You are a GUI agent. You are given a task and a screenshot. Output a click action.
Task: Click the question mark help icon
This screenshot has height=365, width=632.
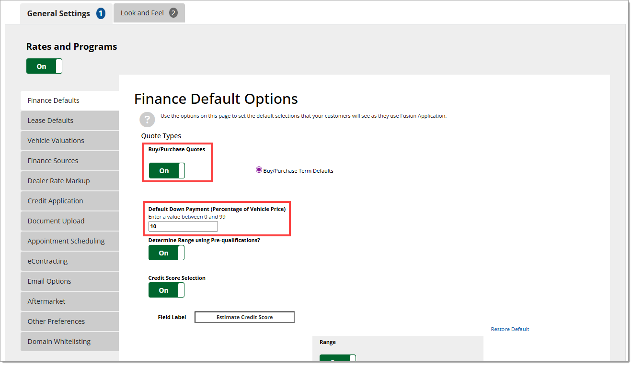[x=147, y=119]
